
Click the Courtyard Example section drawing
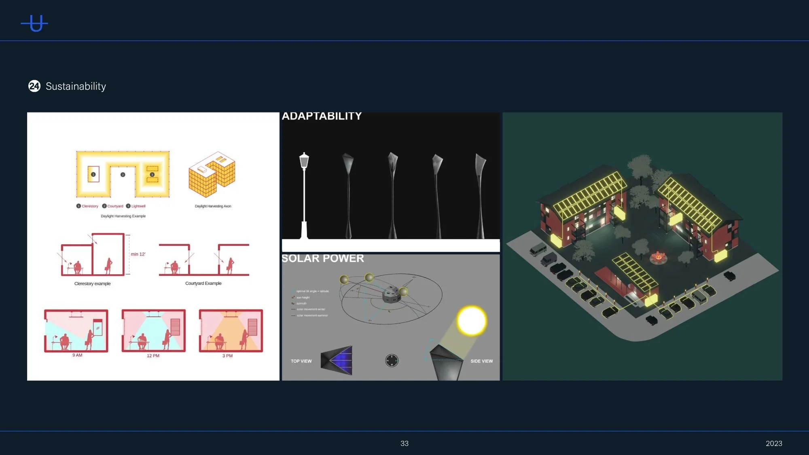[204, 260]
